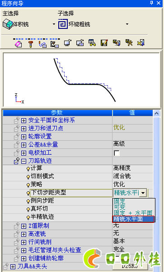Click the 环绕粗铣 spiral icon

[63, 24]
